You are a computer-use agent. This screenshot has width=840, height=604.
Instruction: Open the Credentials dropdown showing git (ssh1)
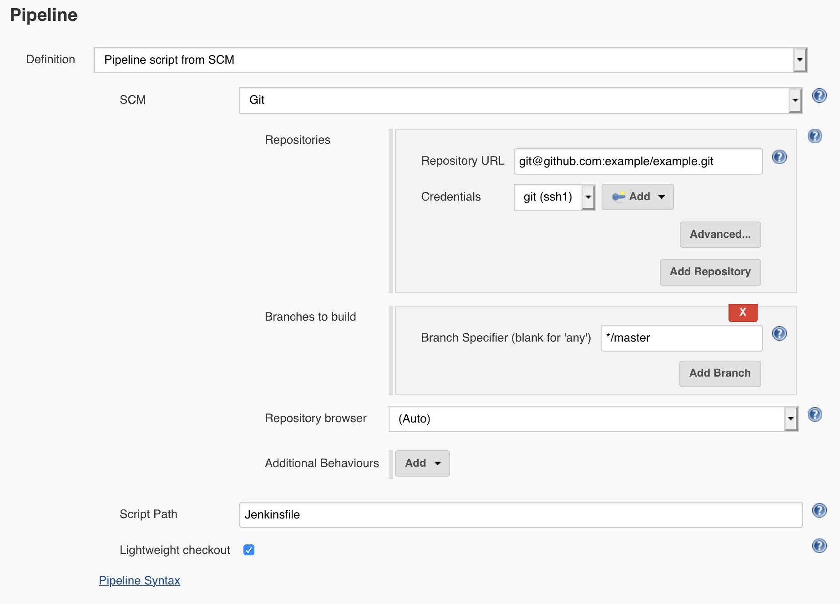point(588,196)
